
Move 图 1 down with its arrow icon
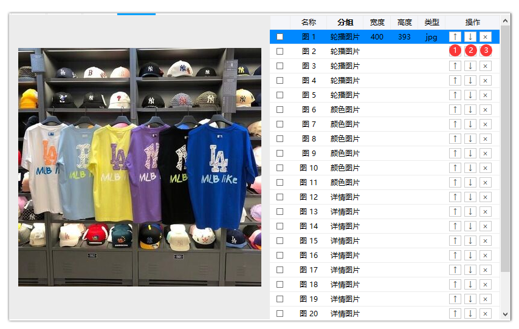point(470,36)
